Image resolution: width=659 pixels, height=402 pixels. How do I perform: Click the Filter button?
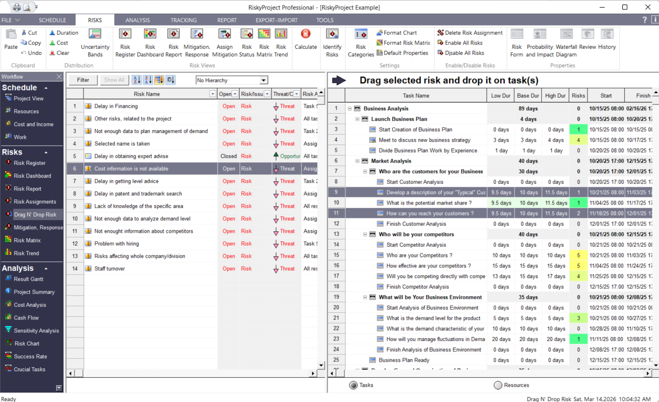(x=83, y=80)
